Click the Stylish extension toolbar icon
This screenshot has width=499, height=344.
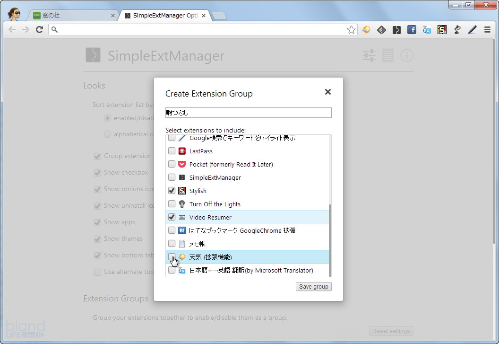point(442,30)
